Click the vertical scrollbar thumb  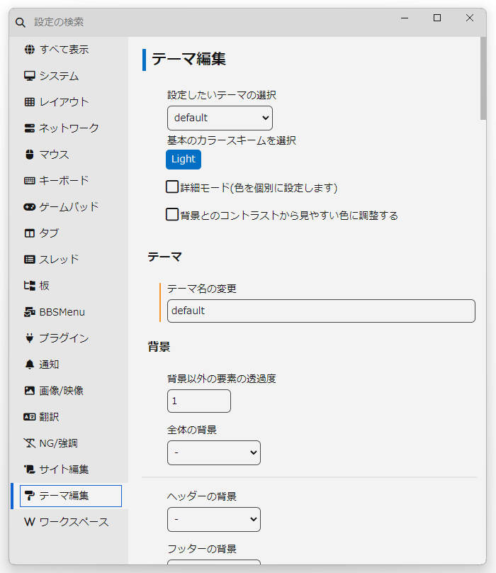pyautogui.click(x=483, y=78)
